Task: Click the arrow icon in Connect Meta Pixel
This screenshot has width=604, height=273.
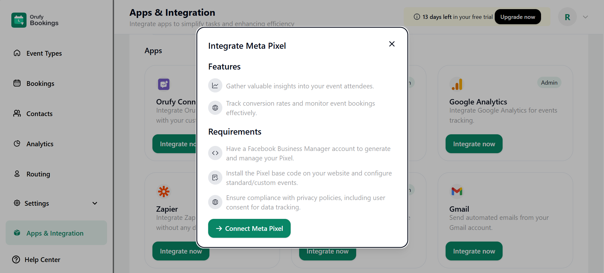Action: [219, 228]
